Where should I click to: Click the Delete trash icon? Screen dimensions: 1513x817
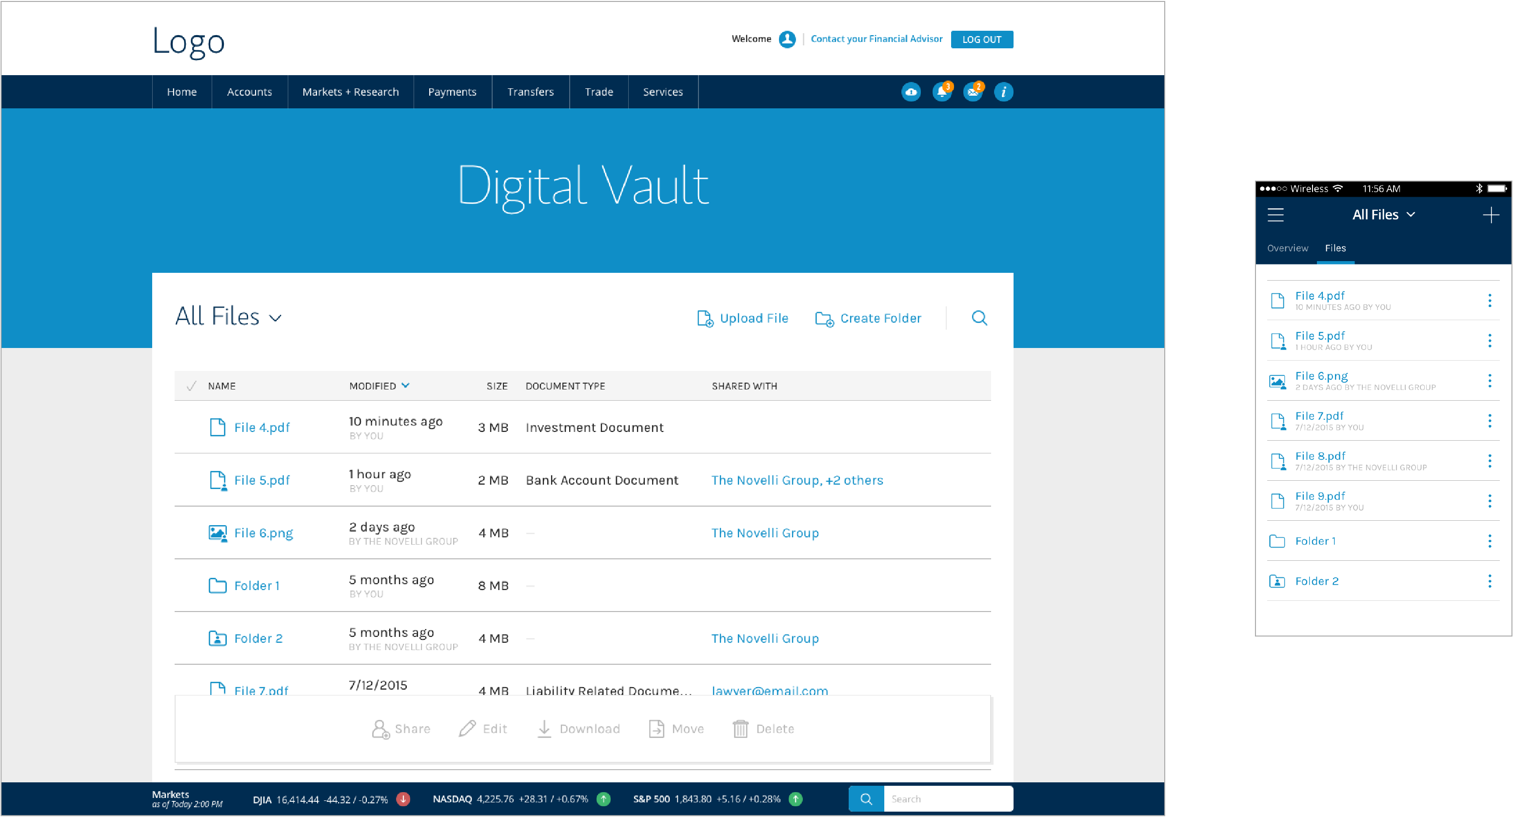[x=740, y=729]
